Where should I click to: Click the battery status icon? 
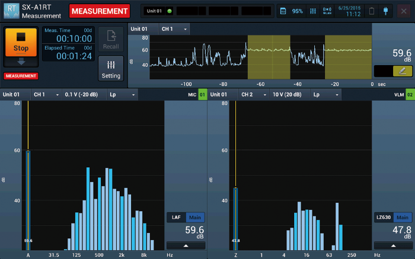(372, 11)
